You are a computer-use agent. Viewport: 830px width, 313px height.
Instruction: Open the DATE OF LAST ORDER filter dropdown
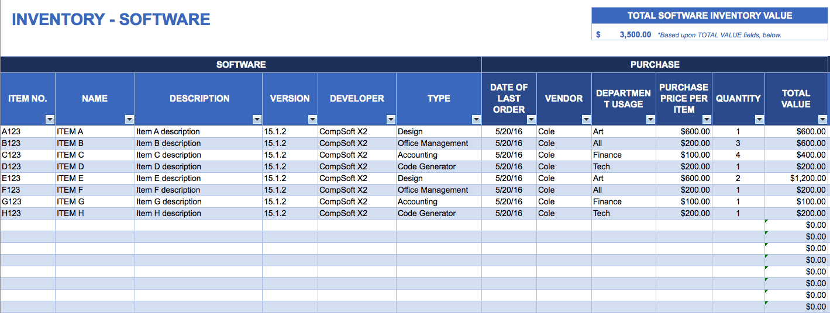click(x=531, y=120)
